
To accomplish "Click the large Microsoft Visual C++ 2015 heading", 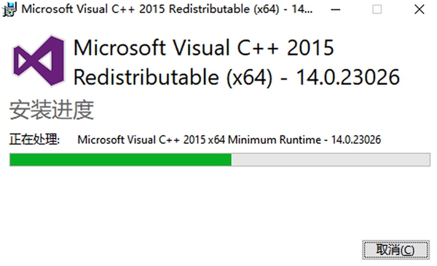I will pyautogui.click(x=203, y=47).
